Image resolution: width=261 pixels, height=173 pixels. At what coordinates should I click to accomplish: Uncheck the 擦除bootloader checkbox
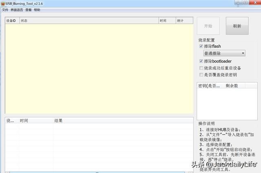[x=201, y=61]
